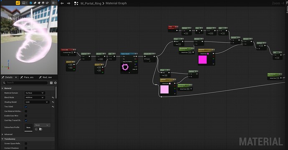Use selected mesh as preview mesh
Screen dimensions: 288x150
47,3
